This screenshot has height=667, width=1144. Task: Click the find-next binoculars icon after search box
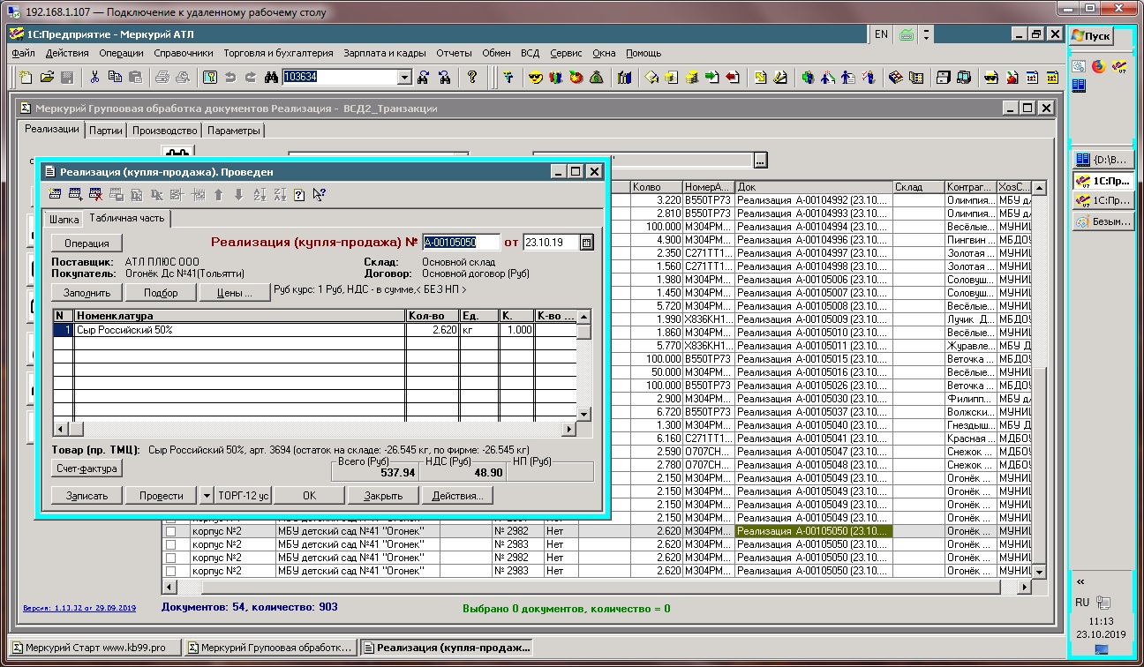click(423, 78)
